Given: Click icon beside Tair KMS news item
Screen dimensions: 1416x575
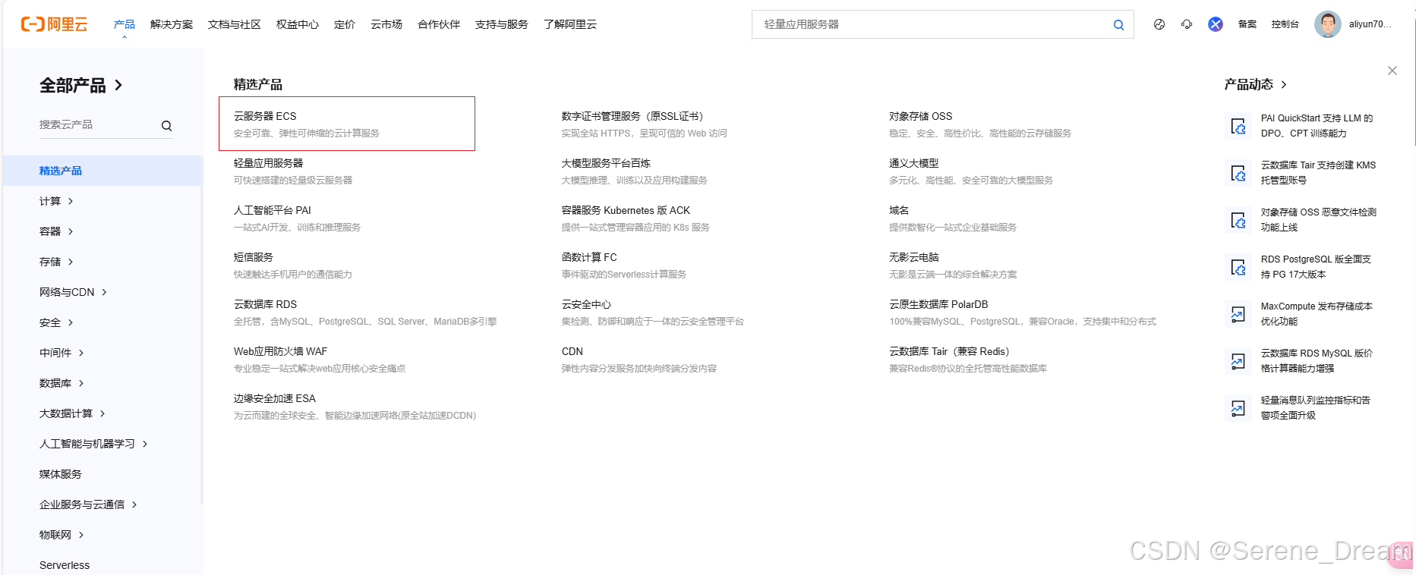Looking at the screenshot, I should click(x=1238, y=173).
